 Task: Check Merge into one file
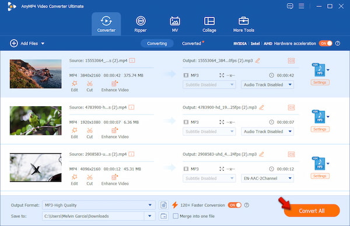coord(176,216)
